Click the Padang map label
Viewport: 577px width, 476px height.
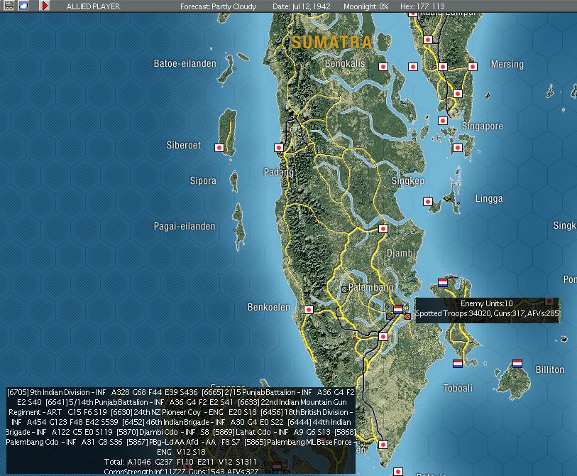[x=279, y=172]
